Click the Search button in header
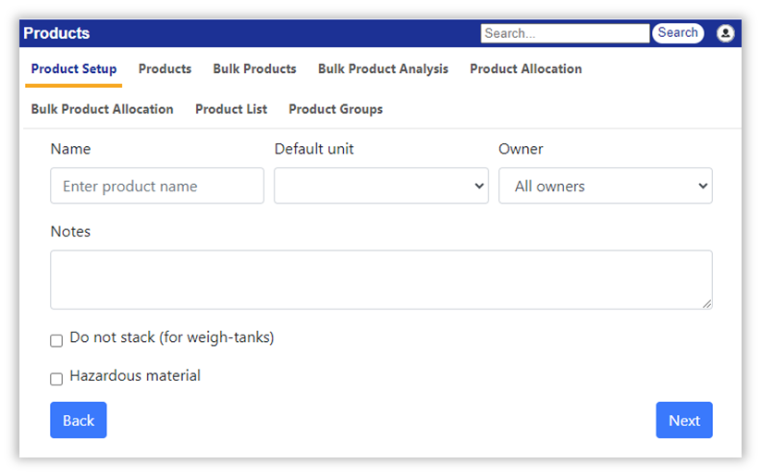 [x=678, y=33]
